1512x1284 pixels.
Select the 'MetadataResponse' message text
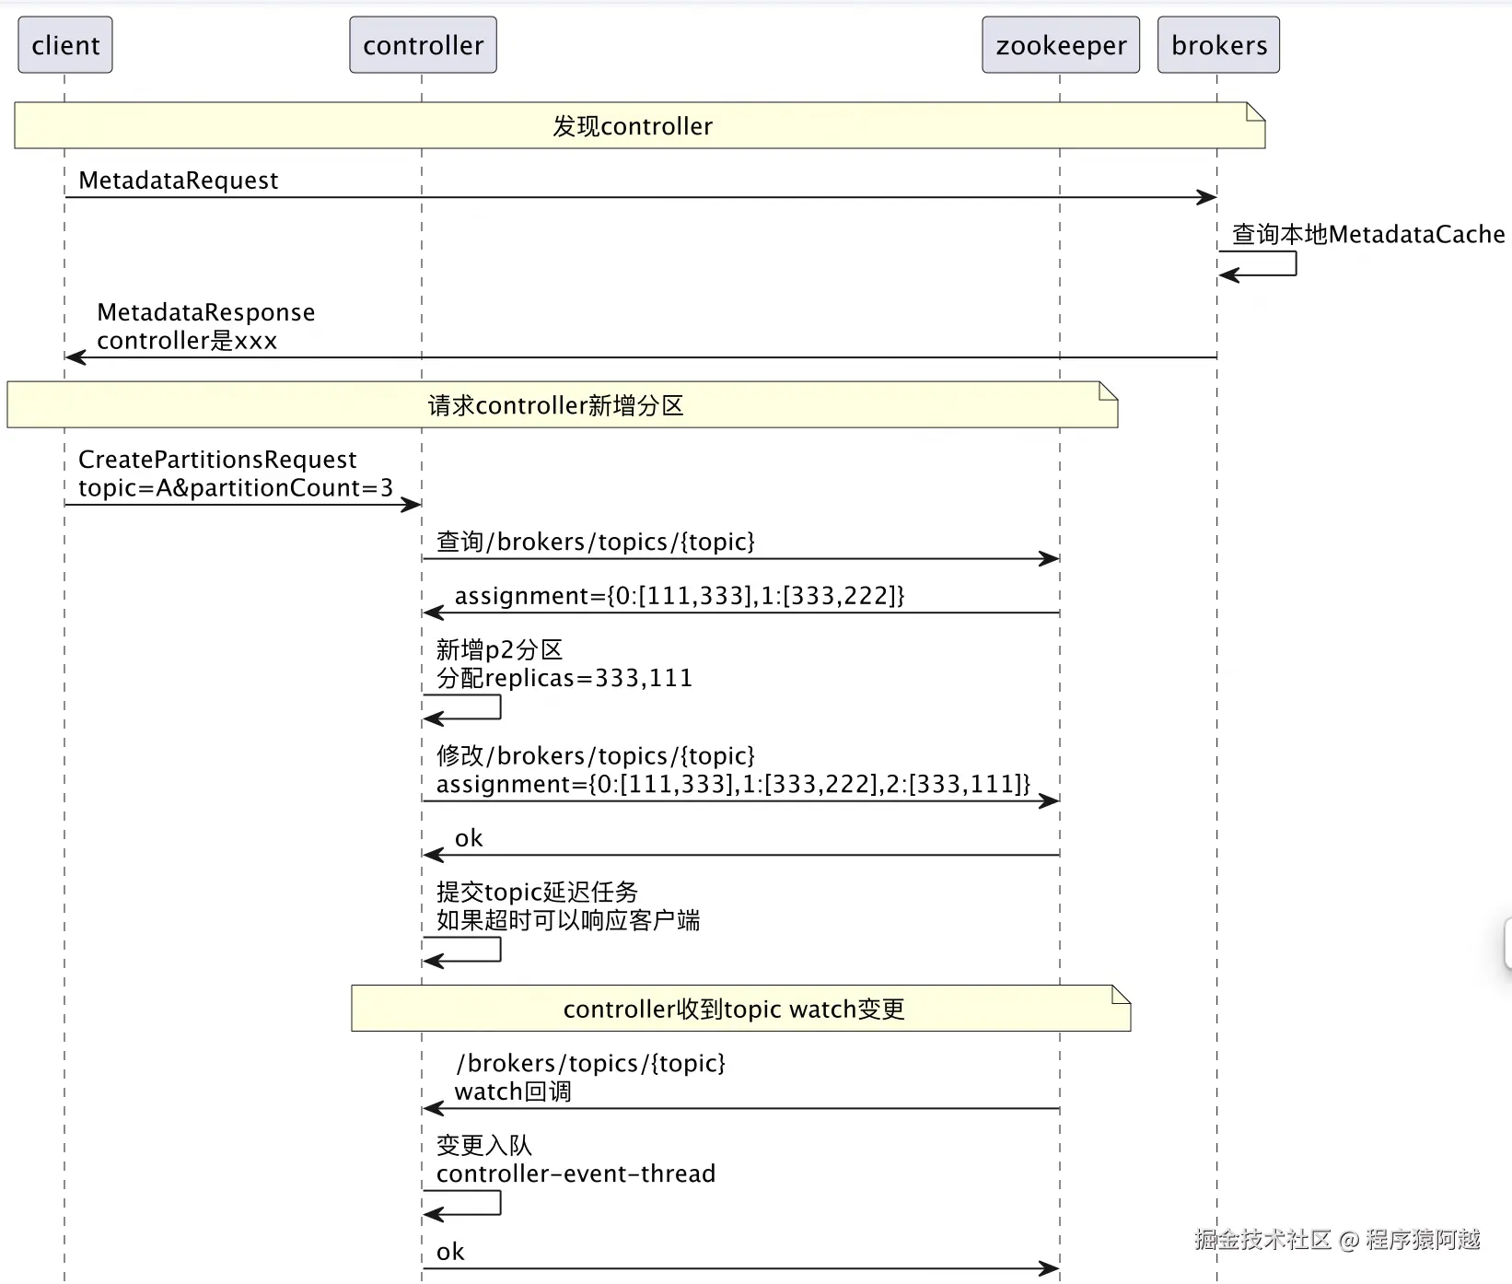point(206,312)
